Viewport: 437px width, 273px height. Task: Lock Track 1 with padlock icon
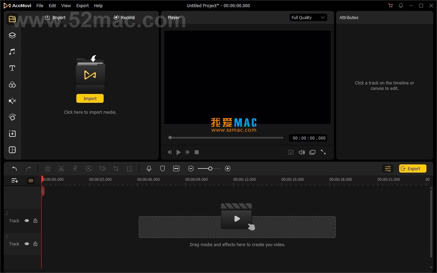(35, 244)
